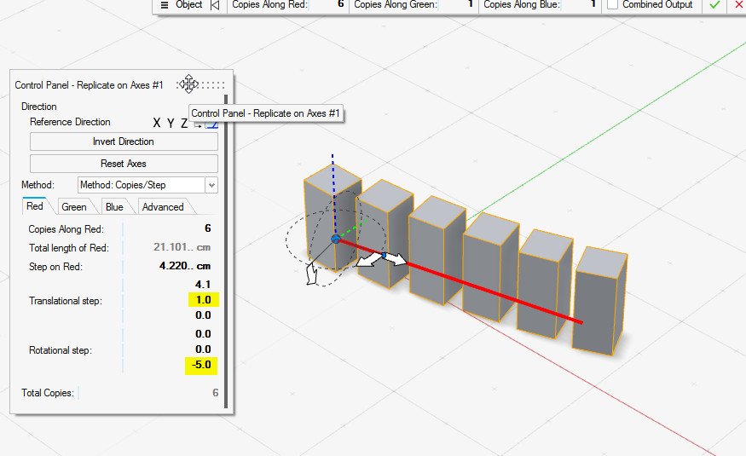The image size is (746, 456).
Task: Click the back arrow icon next to Object
Action: [x=214, y=5]
